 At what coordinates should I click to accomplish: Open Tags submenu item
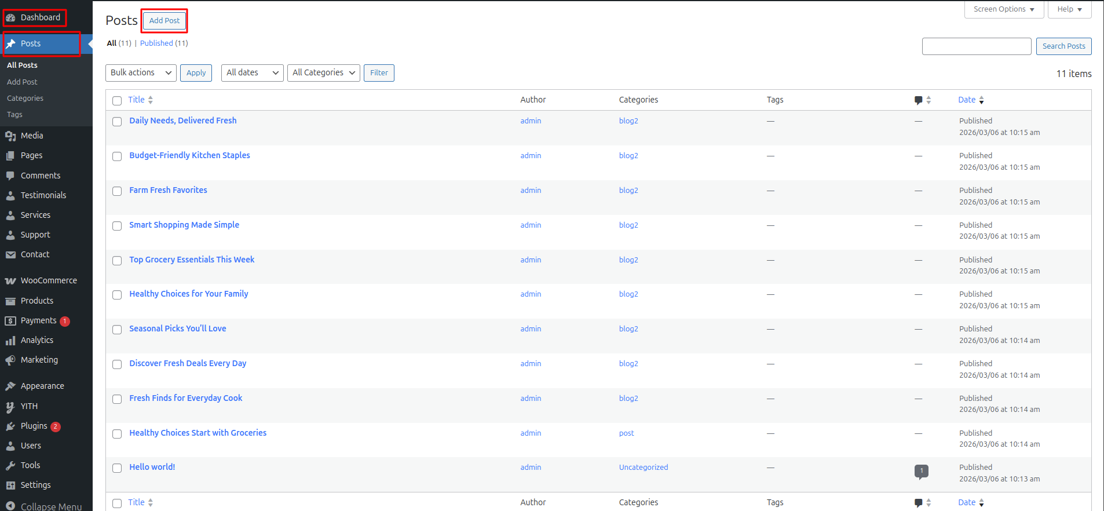(14, 115)
